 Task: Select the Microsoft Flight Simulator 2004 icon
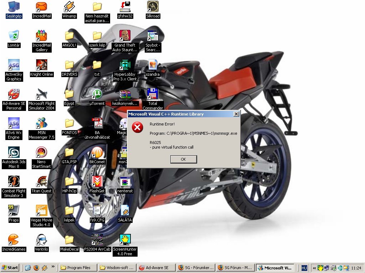point(41,94)
